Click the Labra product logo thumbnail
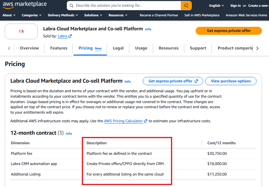 coord(21,31)
